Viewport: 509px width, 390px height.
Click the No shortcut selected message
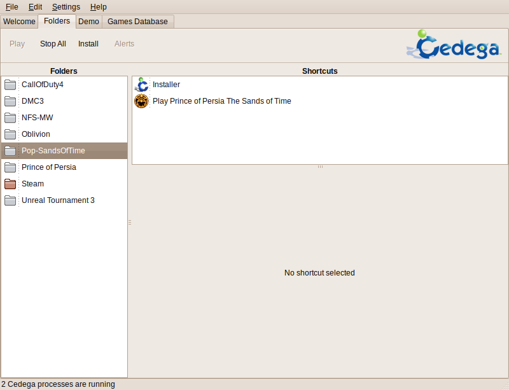[x=319, y=273]
